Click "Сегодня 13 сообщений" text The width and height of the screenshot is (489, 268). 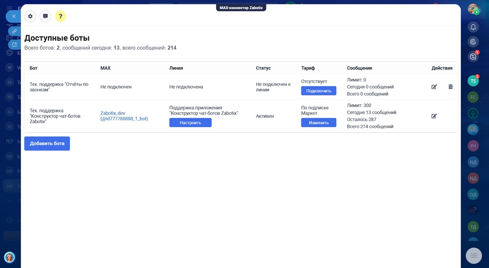pos(372,112)
